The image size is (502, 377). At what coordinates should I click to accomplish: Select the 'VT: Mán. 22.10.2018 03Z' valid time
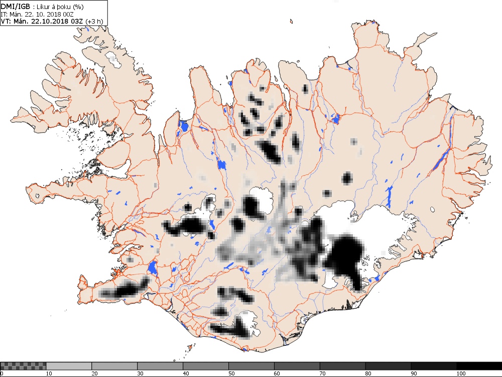(43, 21)
